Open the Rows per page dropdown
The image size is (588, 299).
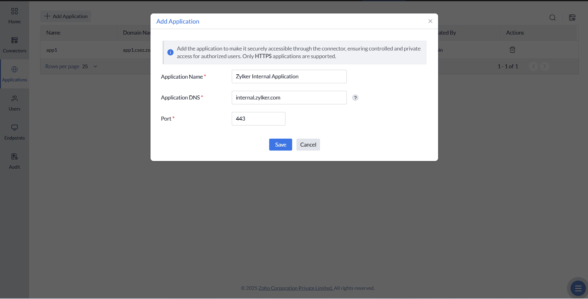[x=95, y=66]
